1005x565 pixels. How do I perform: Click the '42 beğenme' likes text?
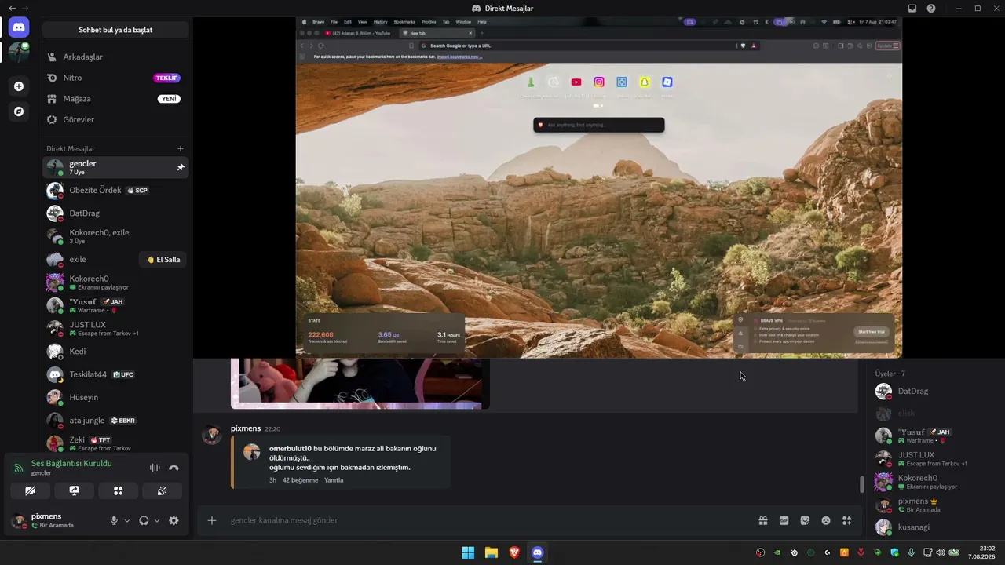300,480
